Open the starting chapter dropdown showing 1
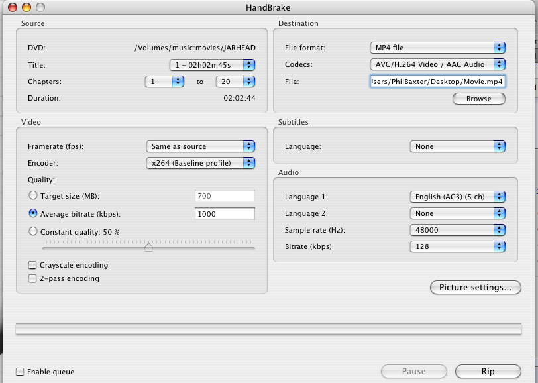Screen dimensions: 538x383 coord(164,82)
